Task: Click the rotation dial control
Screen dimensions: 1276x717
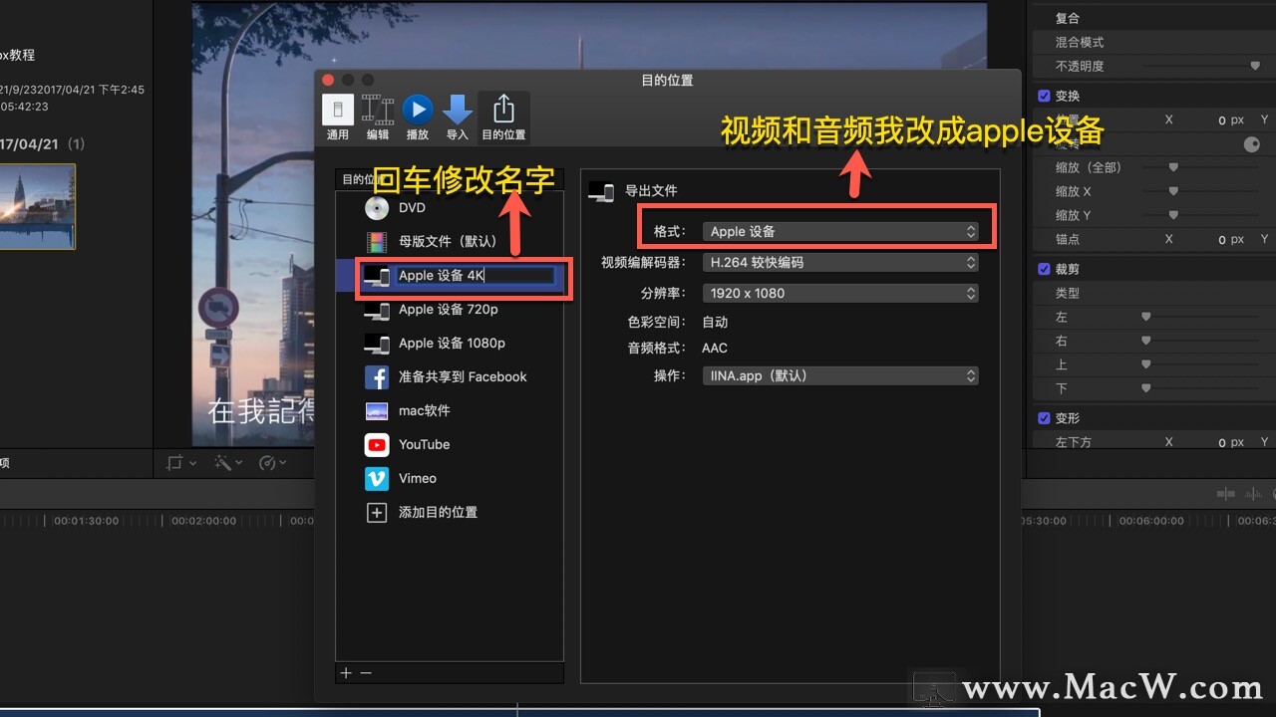Action: click(x=1252, y=144)
